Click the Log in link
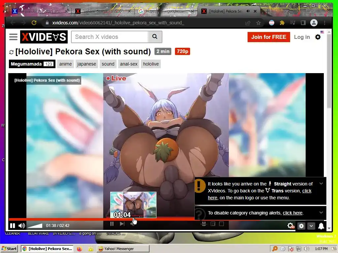This screenshot has width=338, height=253. pyautogui.click(x=302, y=37)
